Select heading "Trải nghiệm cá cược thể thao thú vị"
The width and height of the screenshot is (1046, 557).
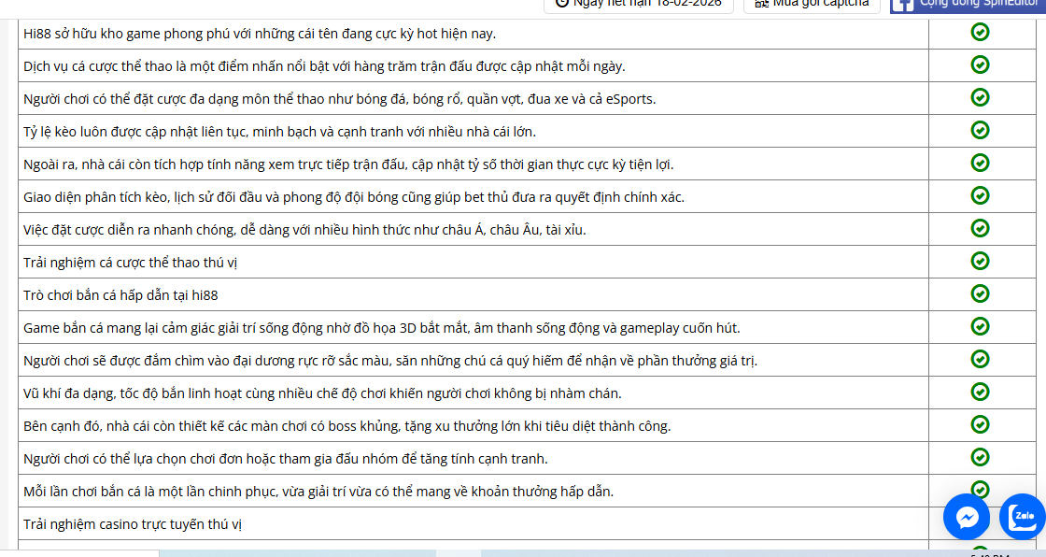click(x=130, y=263)
